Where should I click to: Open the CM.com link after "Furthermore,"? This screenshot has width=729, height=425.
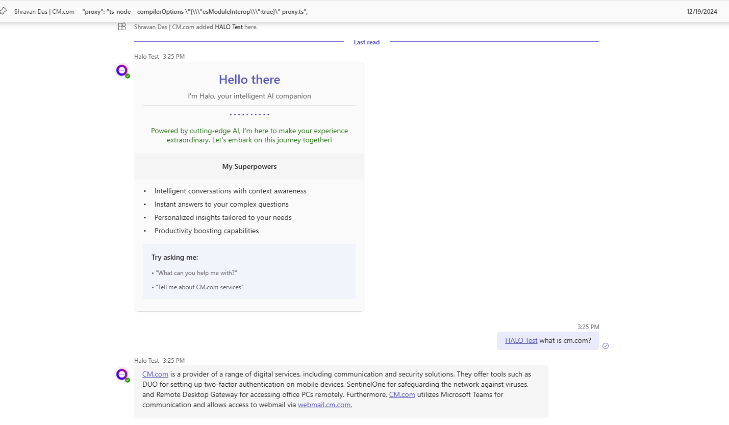(402, 394)
